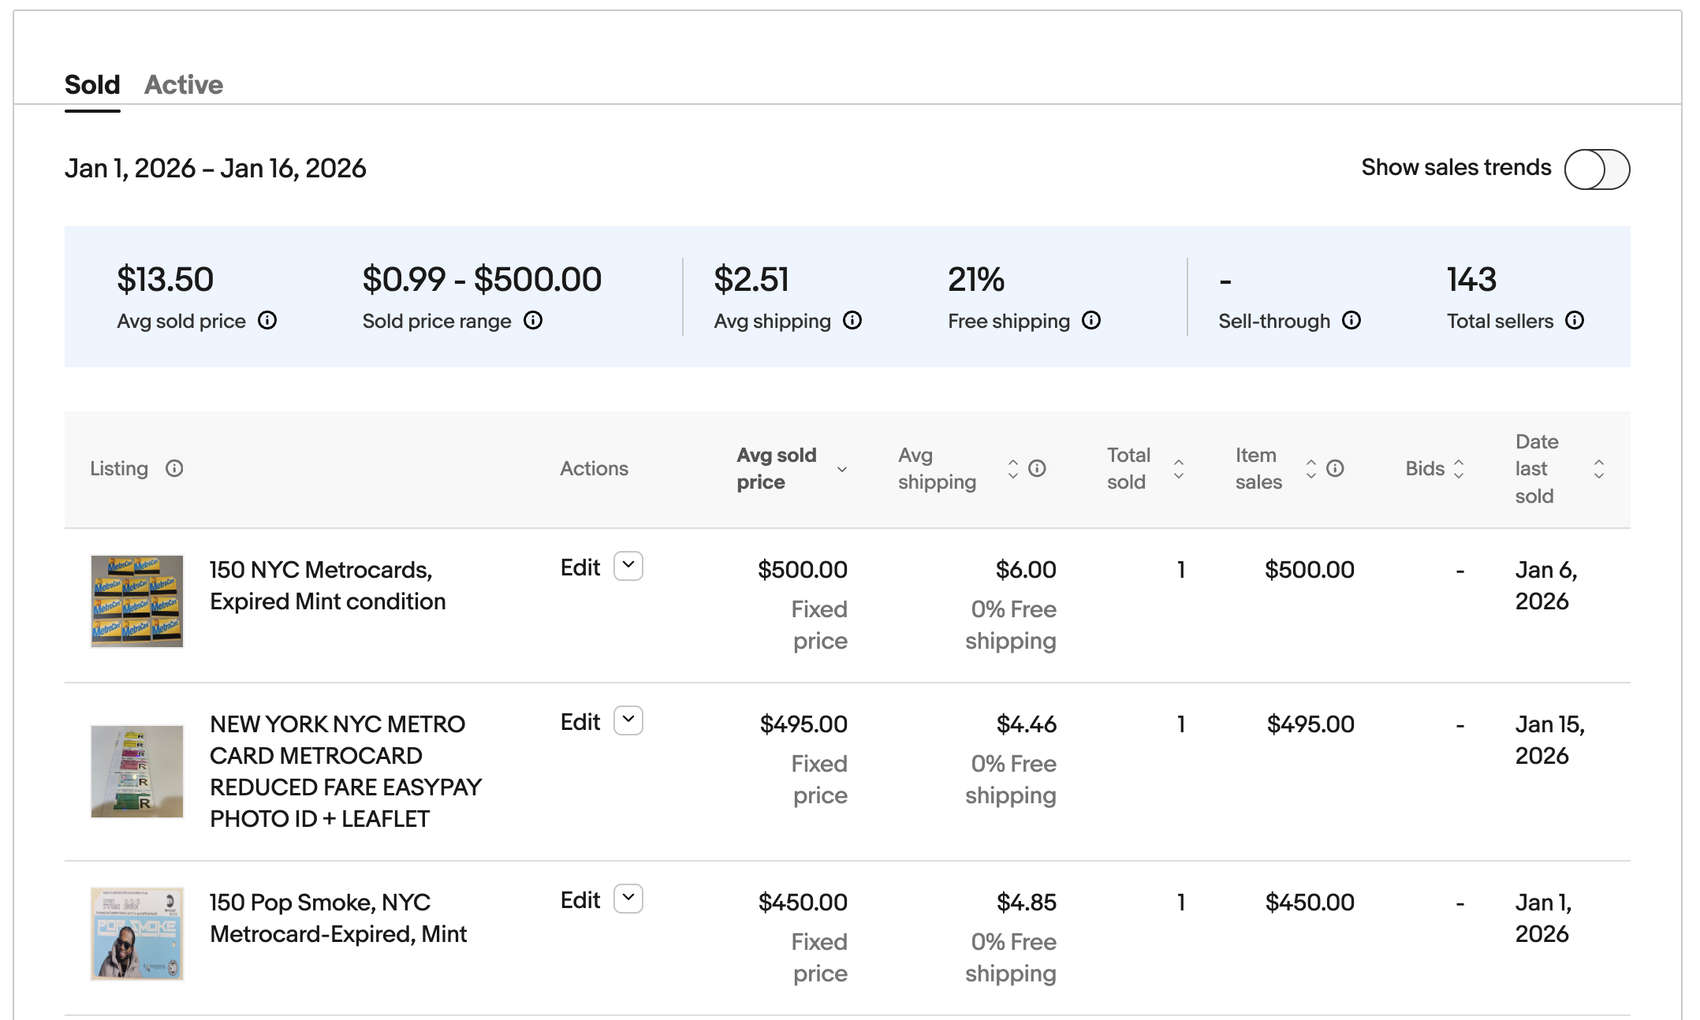This screenshot has height=1020, width=1700.
Task: Sort the table by Total sold
Action: tap(1178, 469)
